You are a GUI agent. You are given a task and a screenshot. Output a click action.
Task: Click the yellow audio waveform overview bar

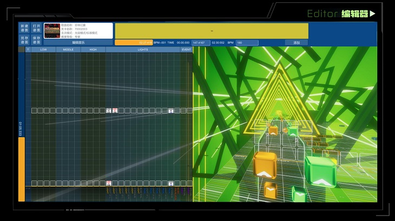point(211,31)
